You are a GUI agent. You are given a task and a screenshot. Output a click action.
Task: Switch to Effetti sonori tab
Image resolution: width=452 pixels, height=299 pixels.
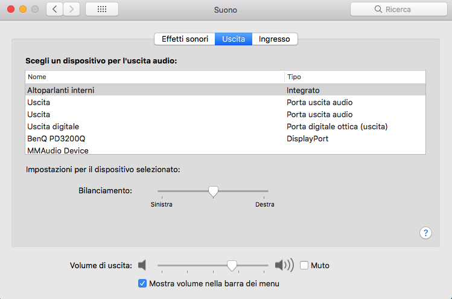pos(185,39)
